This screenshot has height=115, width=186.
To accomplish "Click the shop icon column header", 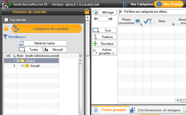I will pyautogui.click(x=138, y=21).
